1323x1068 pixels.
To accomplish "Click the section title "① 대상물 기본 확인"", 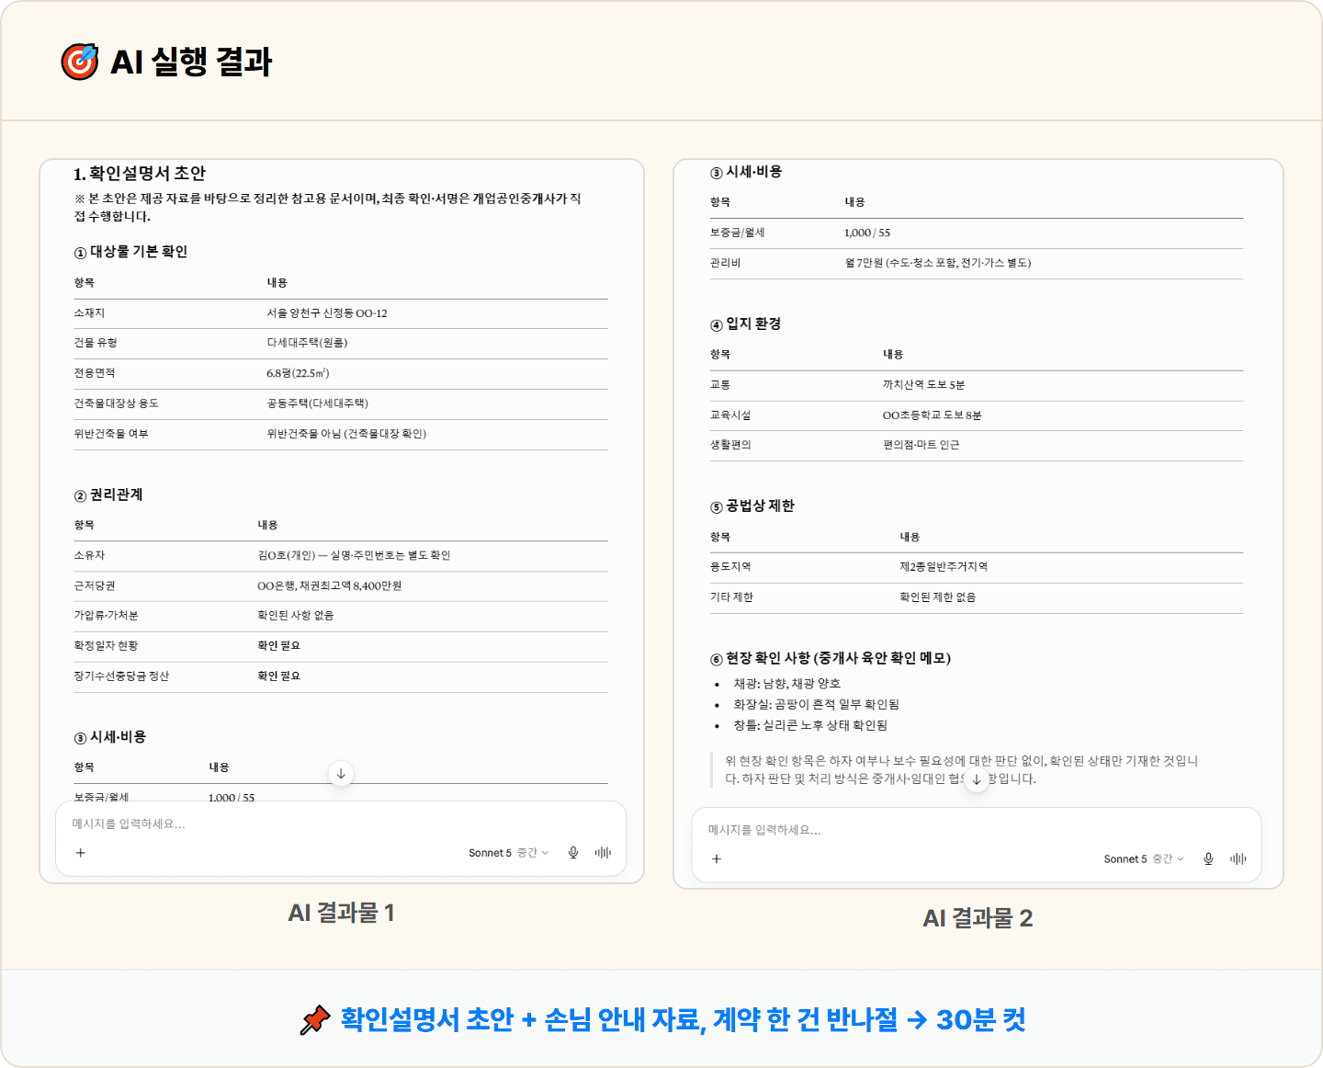I will point(130,252).
